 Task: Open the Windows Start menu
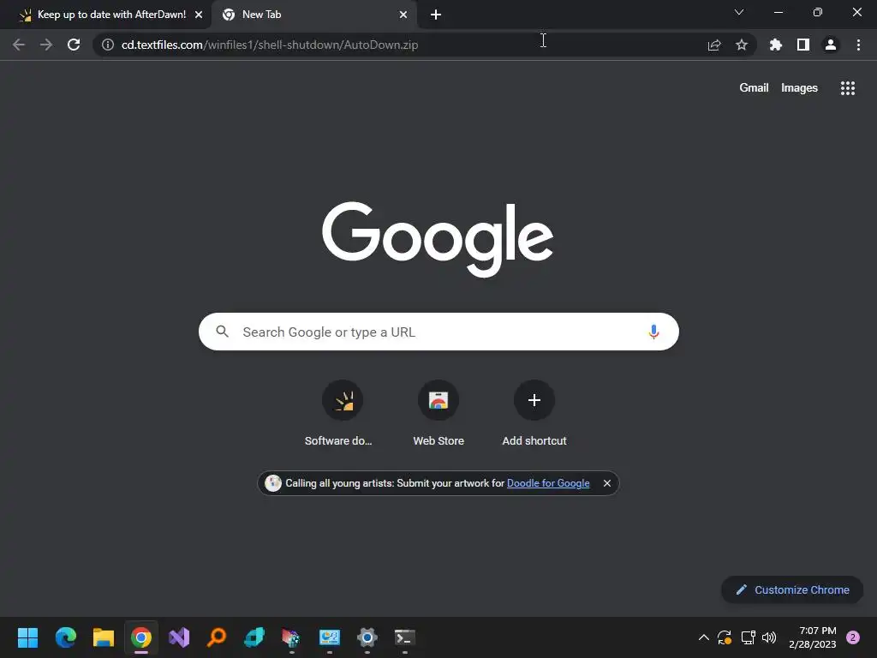[27, 637]
